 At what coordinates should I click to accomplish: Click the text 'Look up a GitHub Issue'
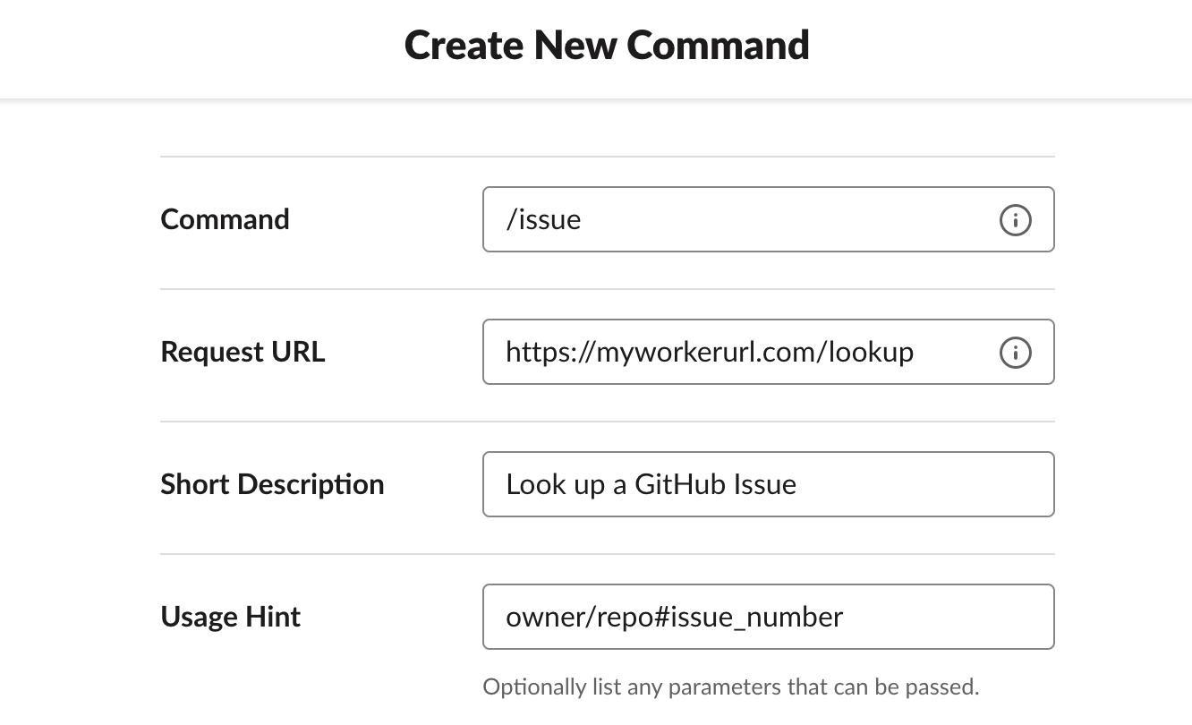tap(651, 484)
